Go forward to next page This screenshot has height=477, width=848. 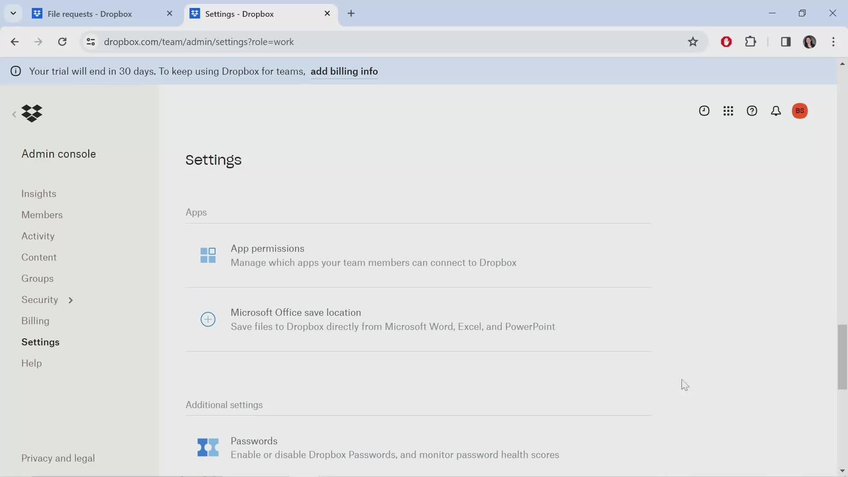click(x=38, y=42)
